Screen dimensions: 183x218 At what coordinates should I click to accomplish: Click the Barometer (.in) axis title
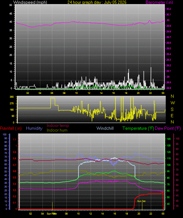tap(159, 2)
